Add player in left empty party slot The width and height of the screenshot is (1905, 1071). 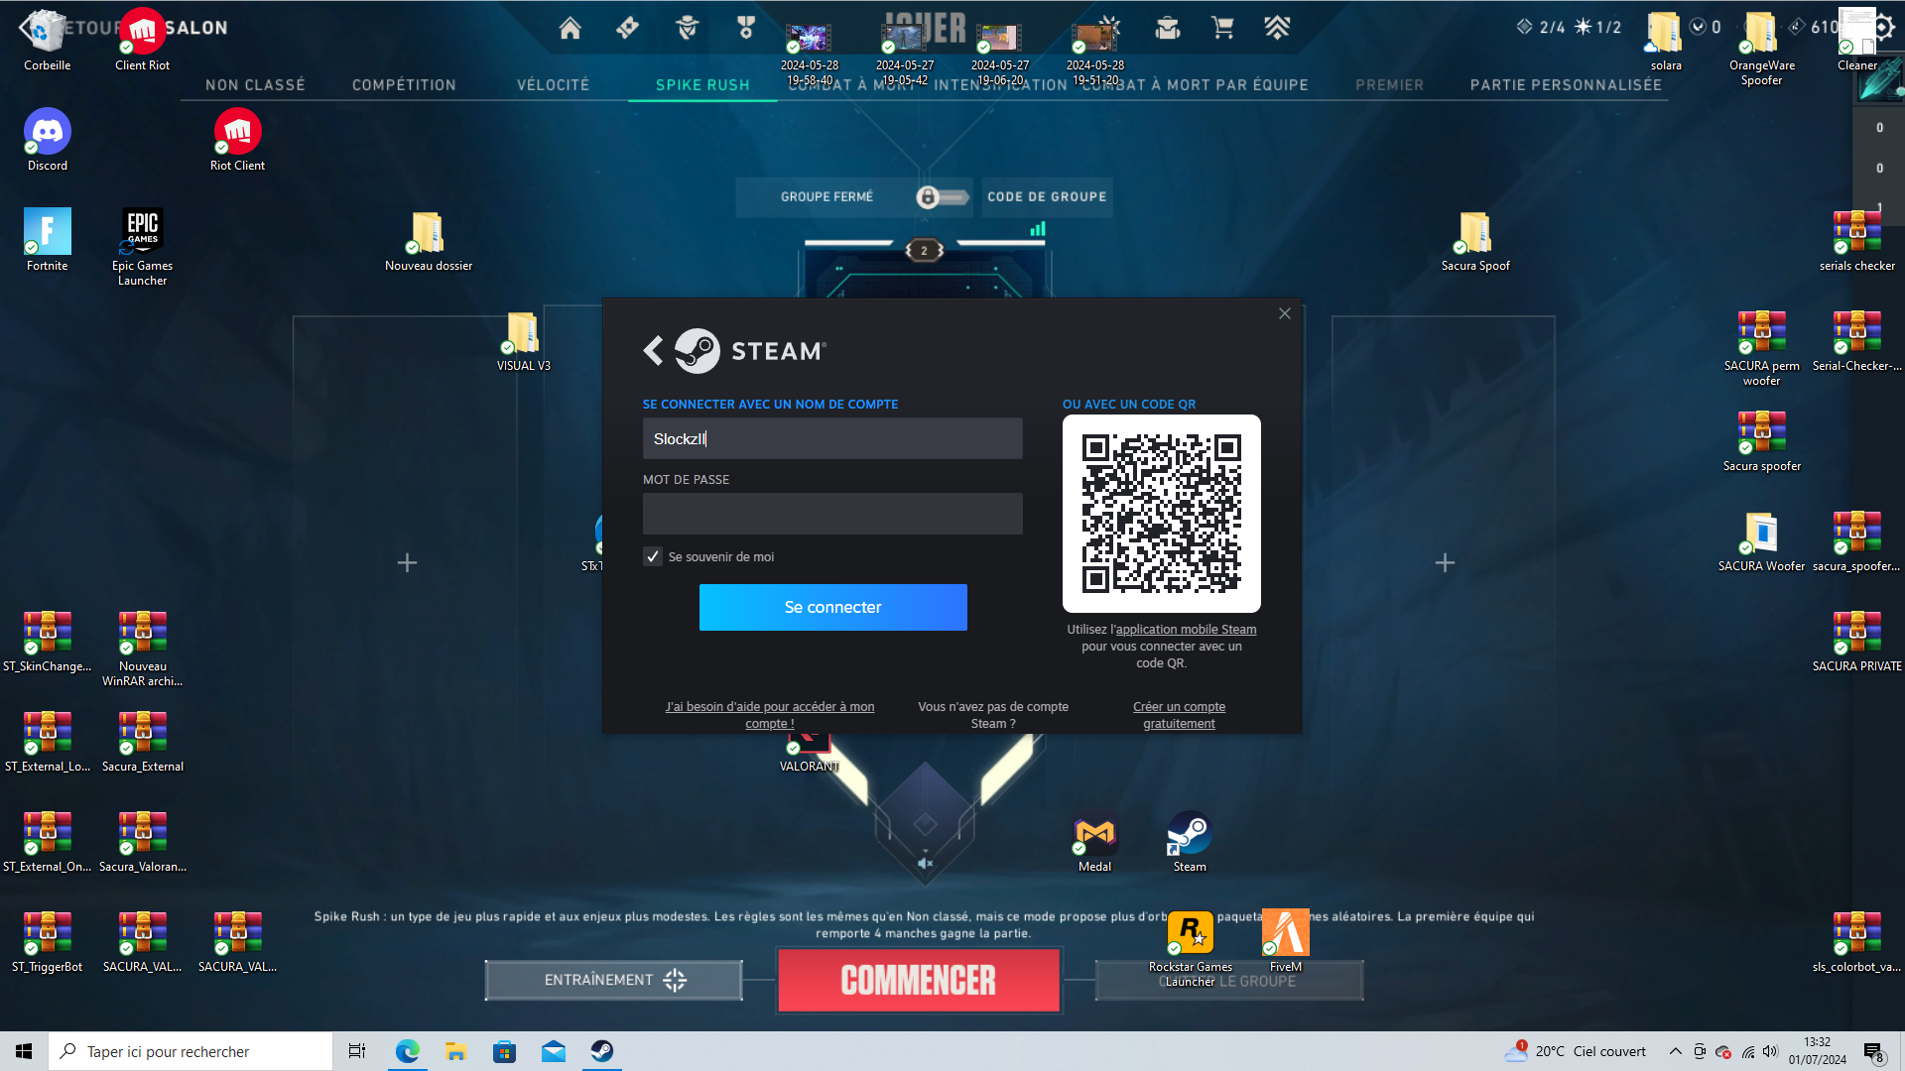click(407, 563)
